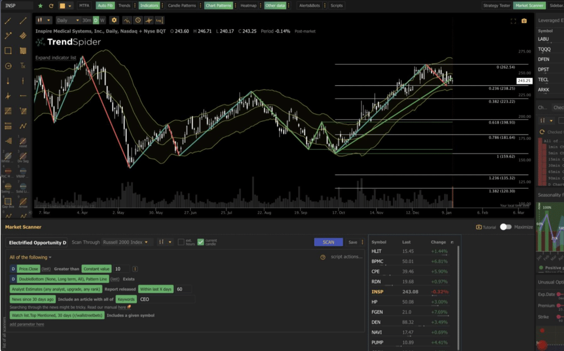564x351 pixels.
Task: Open Indicators options three-dot menu
Action: point(162,6)
